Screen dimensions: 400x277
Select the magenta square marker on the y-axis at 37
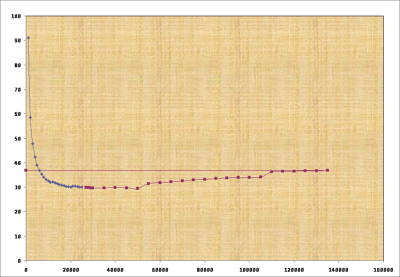tap(26, 170)
